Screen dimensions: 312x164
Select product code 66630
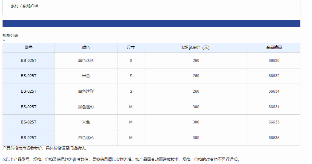[274, 60]
